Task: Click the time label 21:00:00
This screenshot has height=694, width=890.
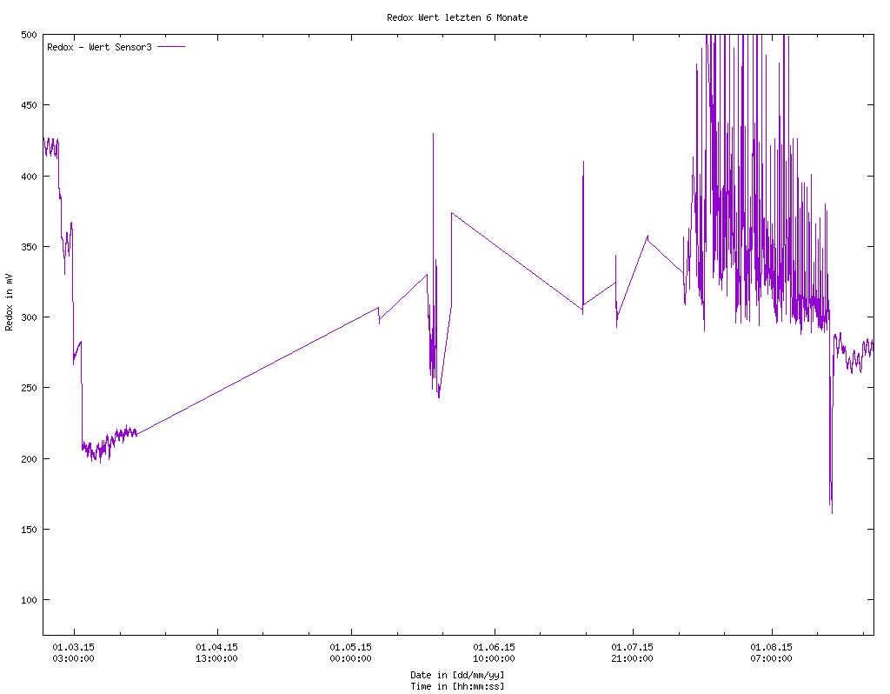Action: click(633, 659)
